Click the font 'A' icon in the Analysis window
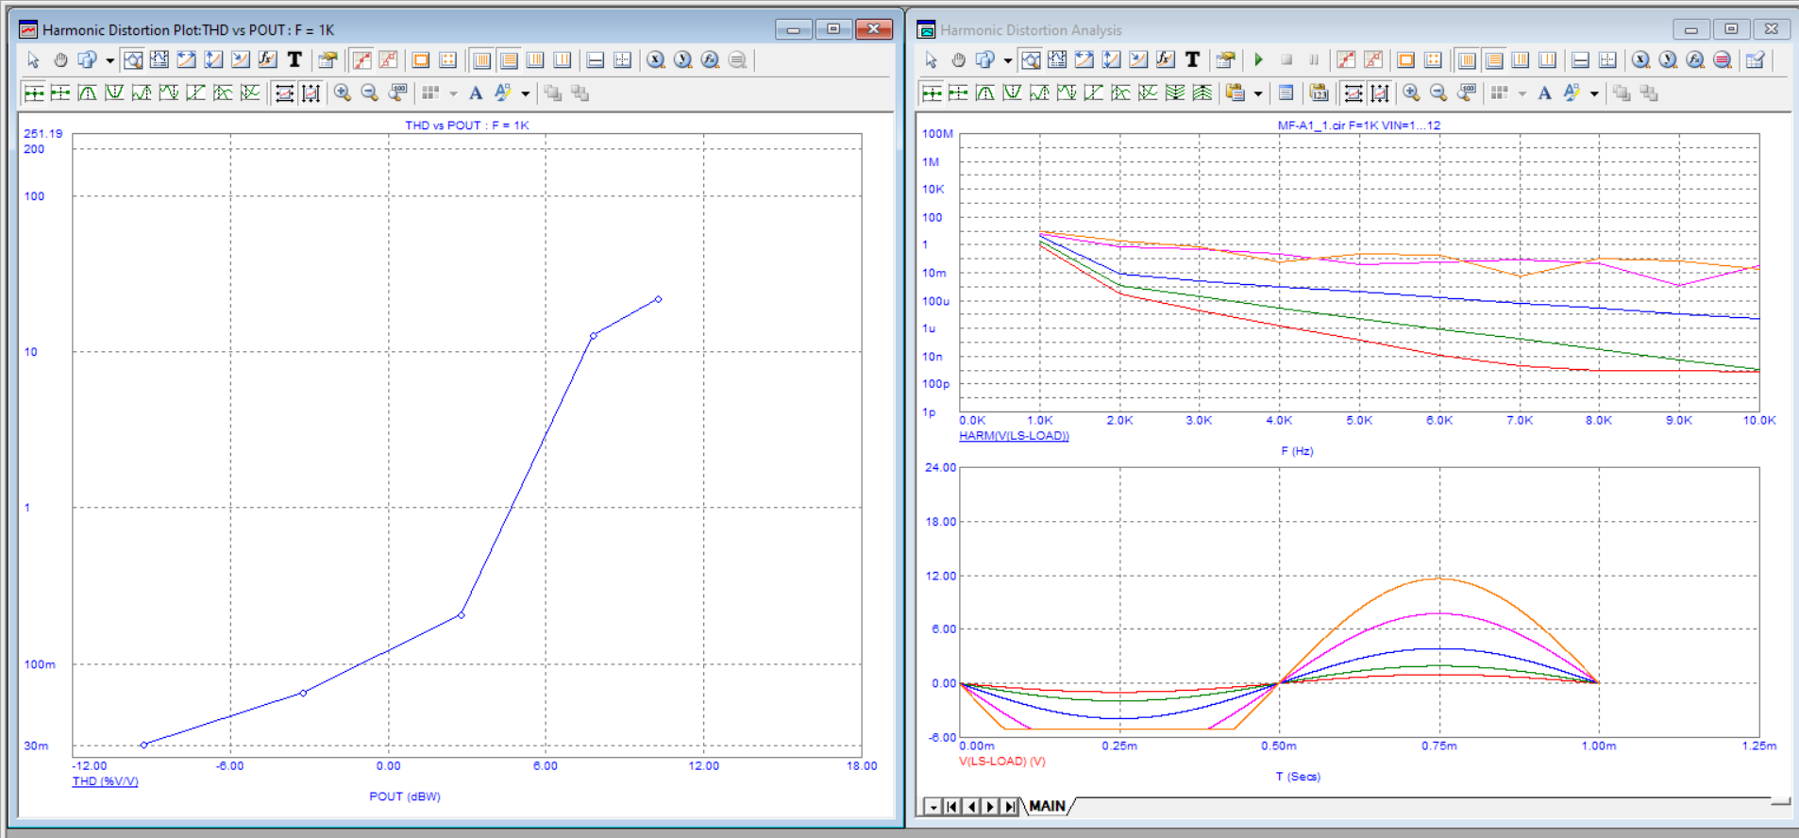1799x838 pixels. (x=1544, y=92)
